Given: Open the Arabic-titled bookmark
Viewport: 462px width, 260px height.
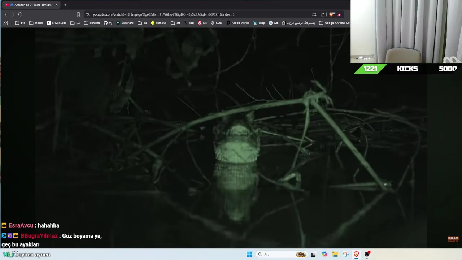Looking at the screenshot, I should (x=298, y=23).
